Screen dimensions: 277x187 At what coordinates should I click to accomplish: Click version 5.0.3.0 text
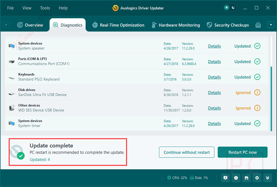click(187, 79)
